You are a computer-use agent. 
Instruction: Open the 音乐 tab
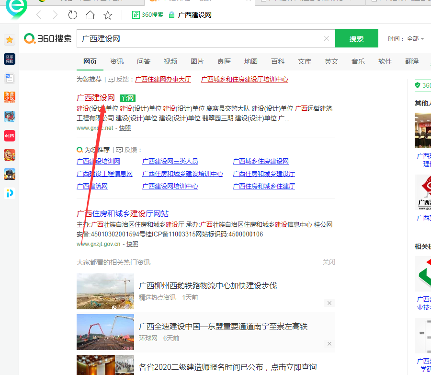click(x=358, y=61)
